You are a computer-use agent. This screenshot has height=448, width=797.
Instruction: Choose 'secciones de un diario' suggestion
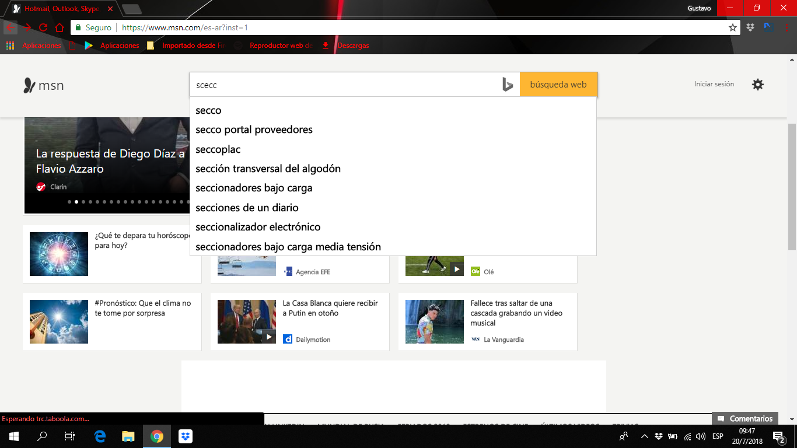(x=247, y=208)
